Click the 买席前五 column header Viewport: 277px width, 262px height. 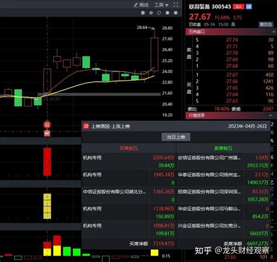click(x=129, y=148)
